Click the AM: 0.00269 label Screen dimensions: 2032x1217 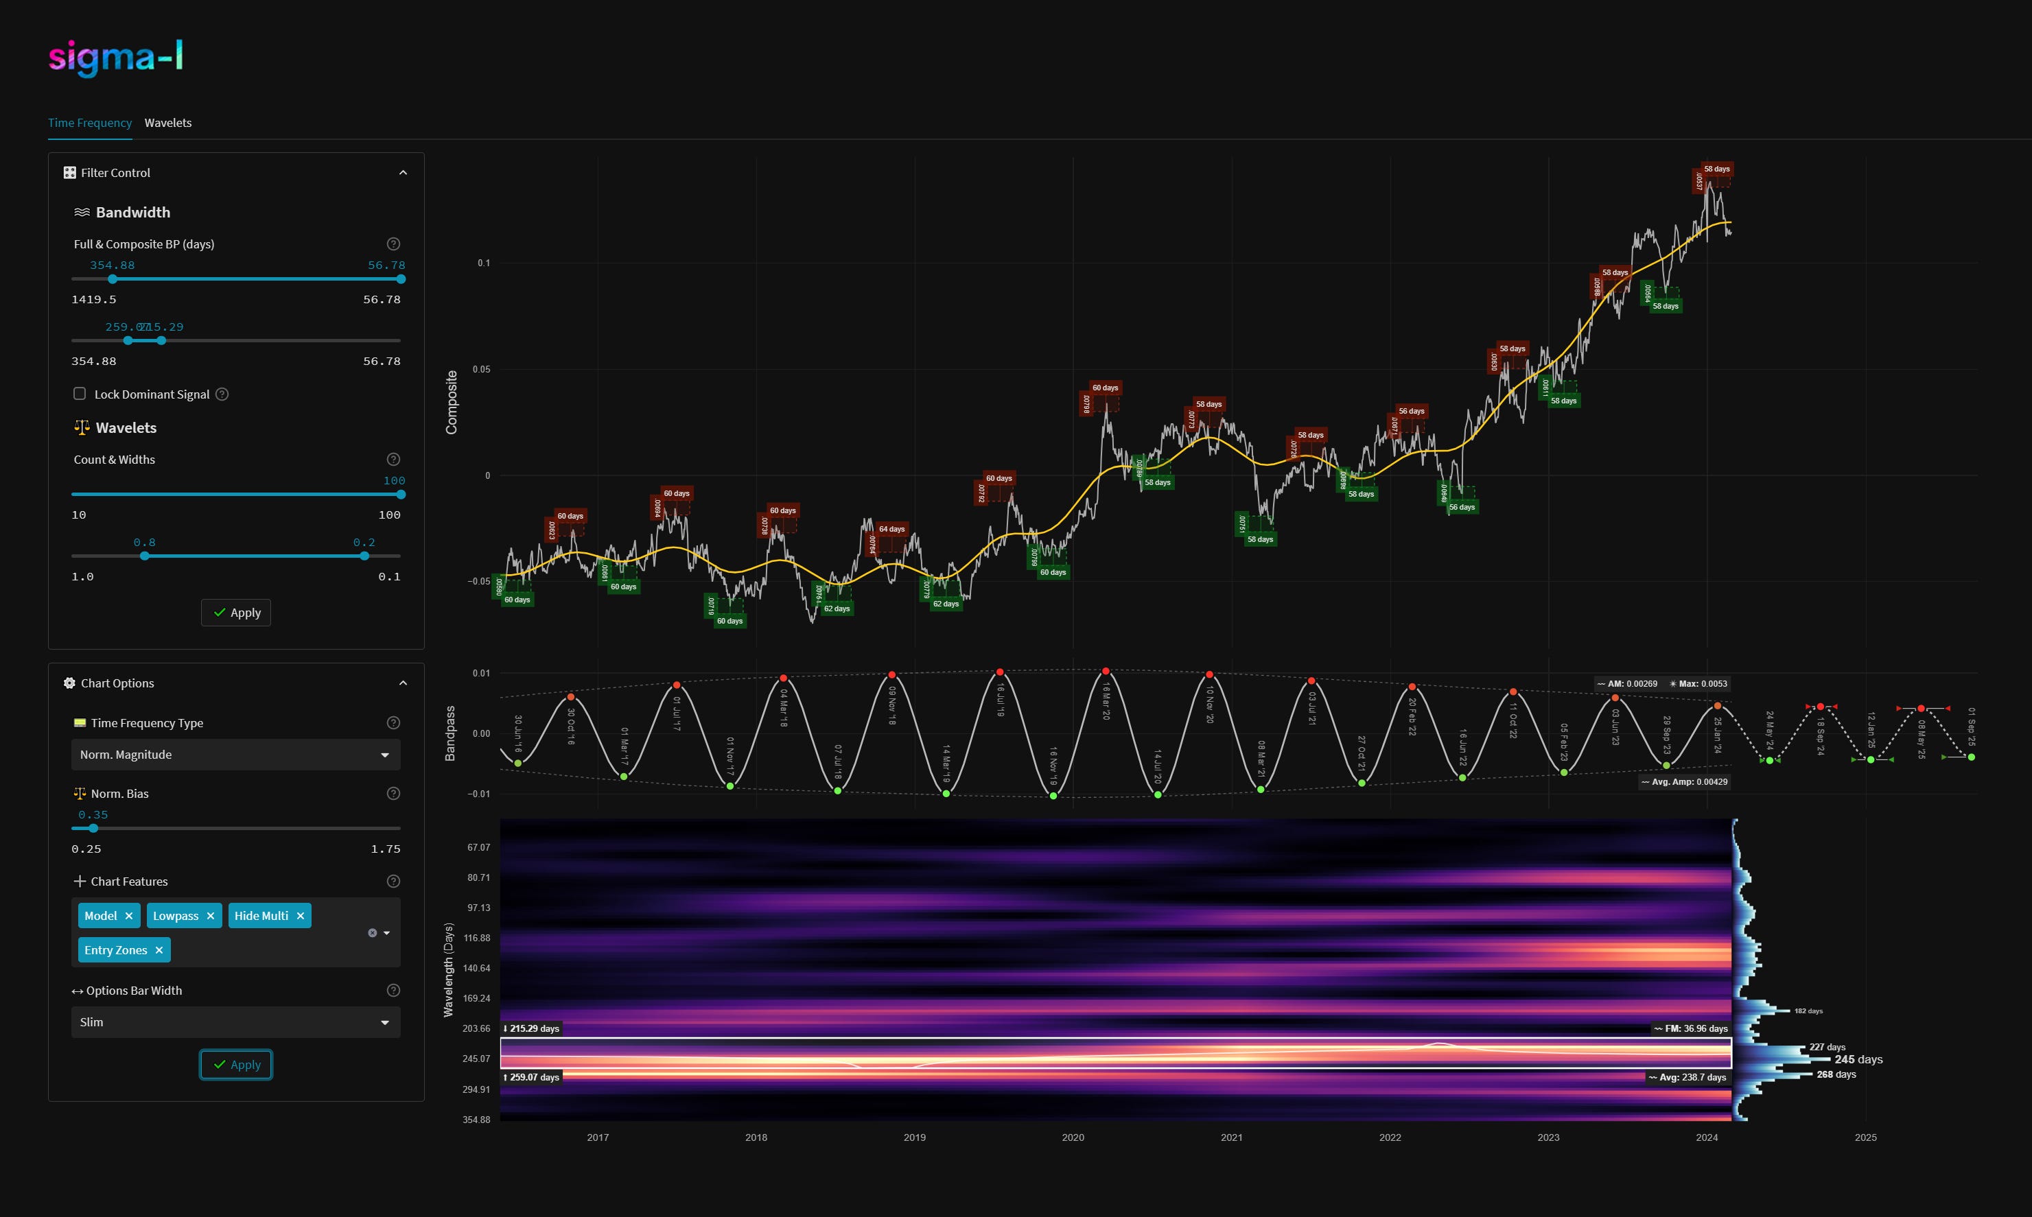pos(1628,684)
